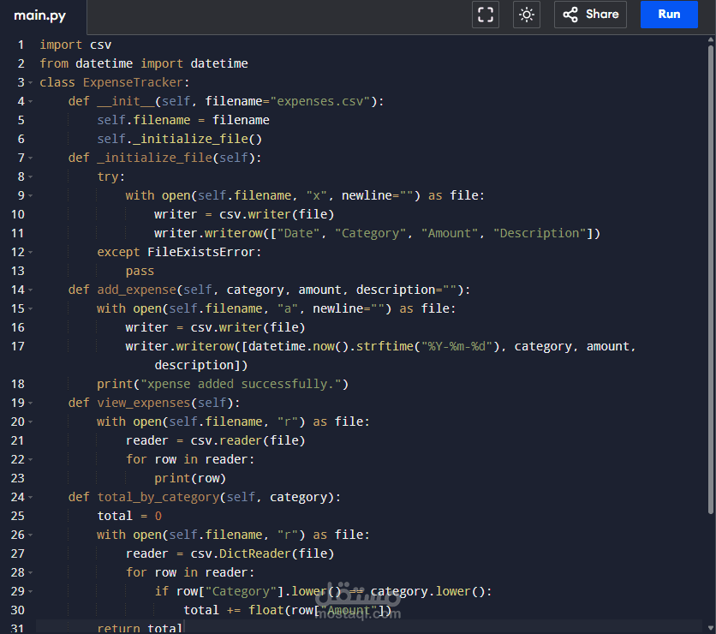Fold the except FileExistsError block on line 12

click(31, 252)
